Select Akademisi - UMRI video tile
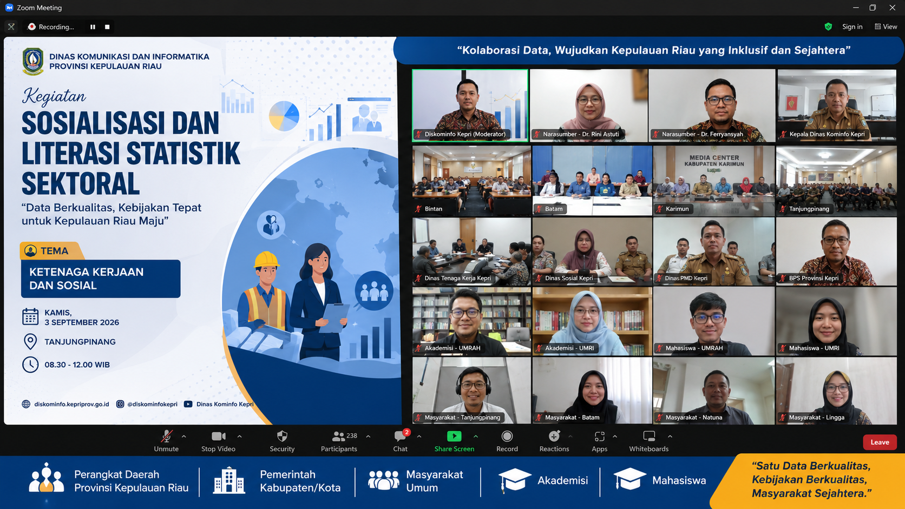 592,321
